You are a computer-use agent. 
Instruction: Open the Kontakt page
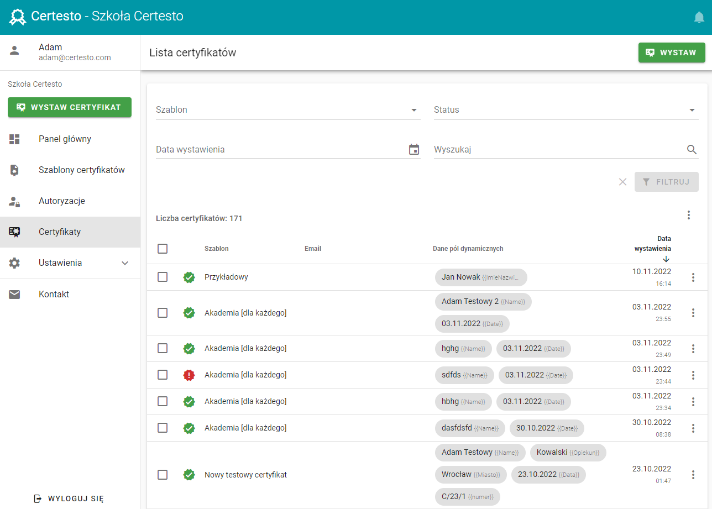pyautogui.click(x=70, y=295)
